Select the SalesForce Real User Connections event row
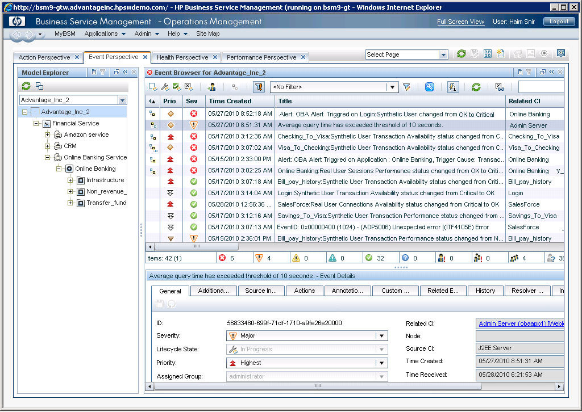Viewport: 582px width, 412px height. [355, 204]
